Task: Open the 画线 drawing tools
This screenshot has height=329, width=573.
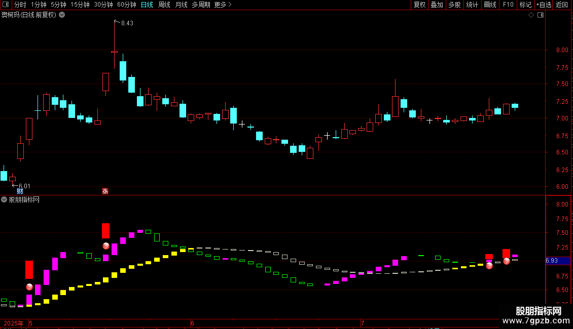Action: [490, 5]
